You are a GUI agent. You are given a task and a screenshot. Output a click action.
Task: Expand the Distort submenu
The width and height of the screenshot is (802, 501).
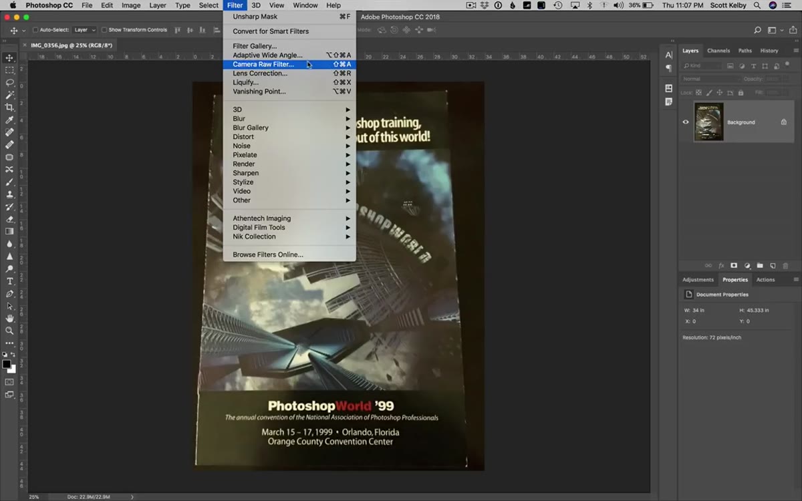[289, 137]
